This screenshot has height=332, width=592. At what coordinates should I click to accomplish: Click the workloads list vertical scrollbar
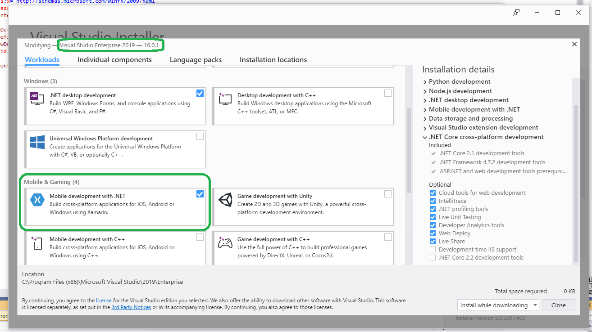[409, 151]
